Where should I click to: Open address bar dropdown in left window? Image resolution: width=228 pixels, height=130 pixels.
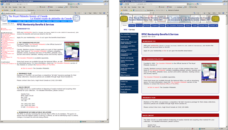tap(68, 4)
